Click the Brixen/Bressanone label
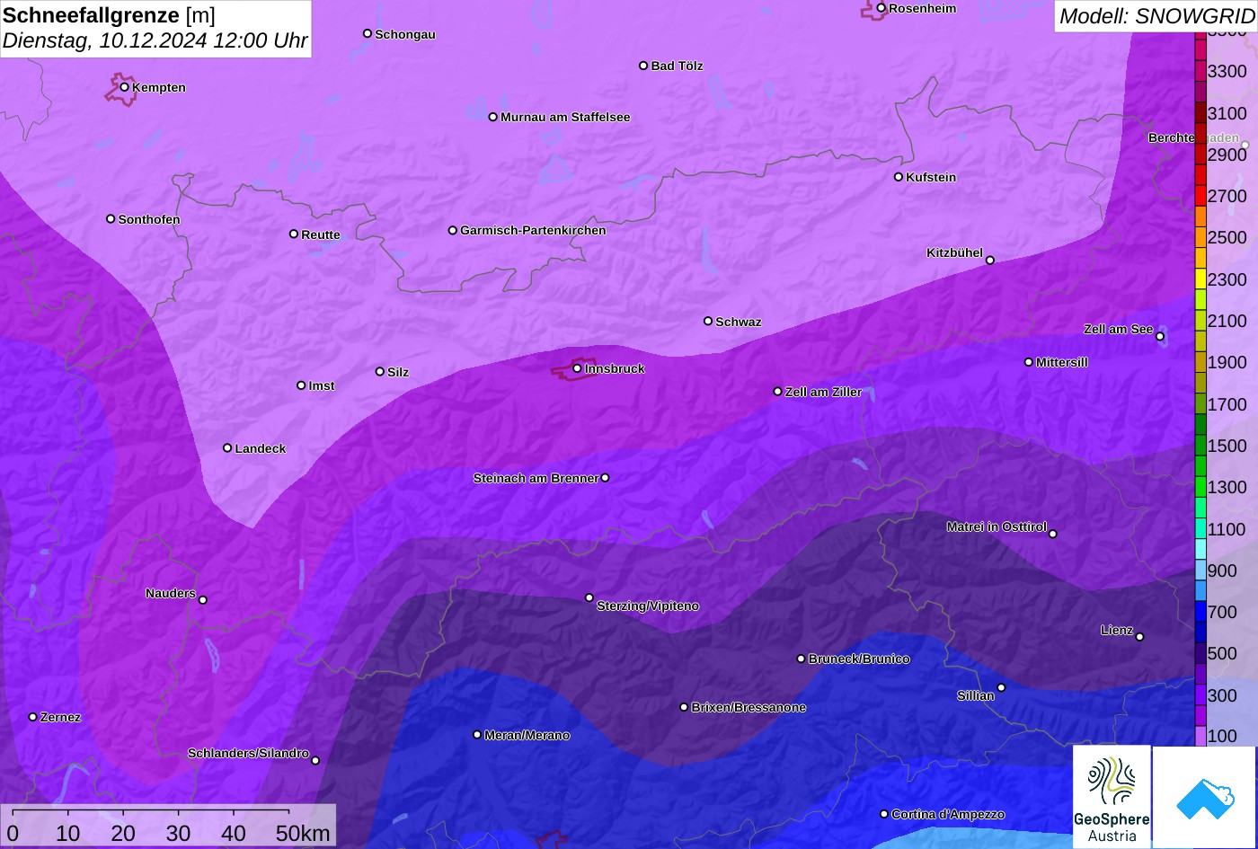1258x849 pixels. click(749, 707)
